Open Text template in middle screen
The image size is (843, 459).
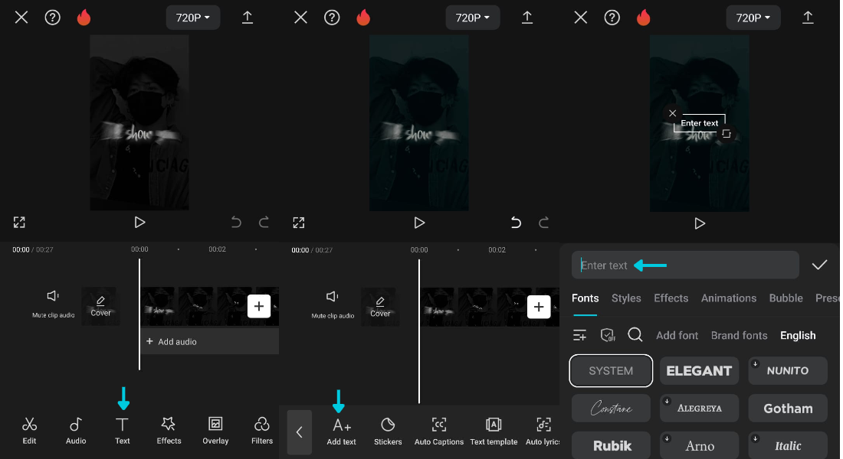click(x=494, y=431)
